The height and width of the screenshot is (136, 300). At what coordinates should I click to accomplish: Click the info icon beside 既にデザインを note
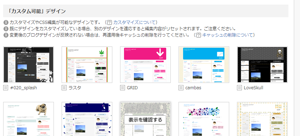click(x=6, y=29)
